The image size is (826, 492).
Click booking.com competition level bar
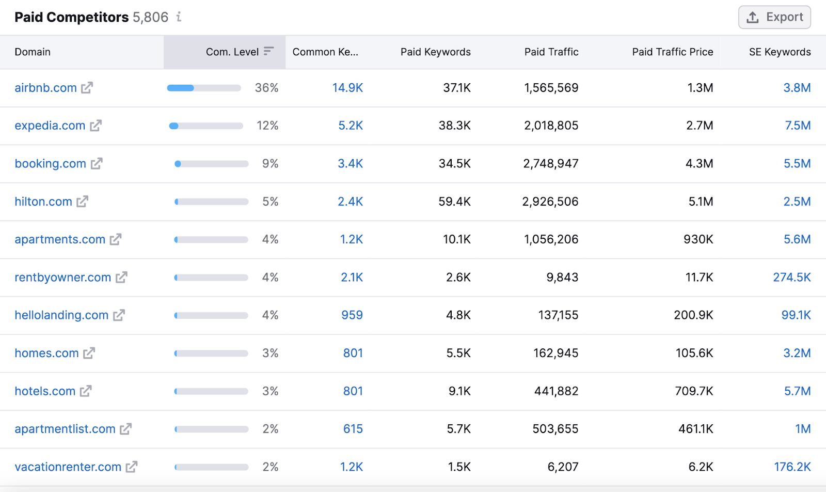pos(212,164)
